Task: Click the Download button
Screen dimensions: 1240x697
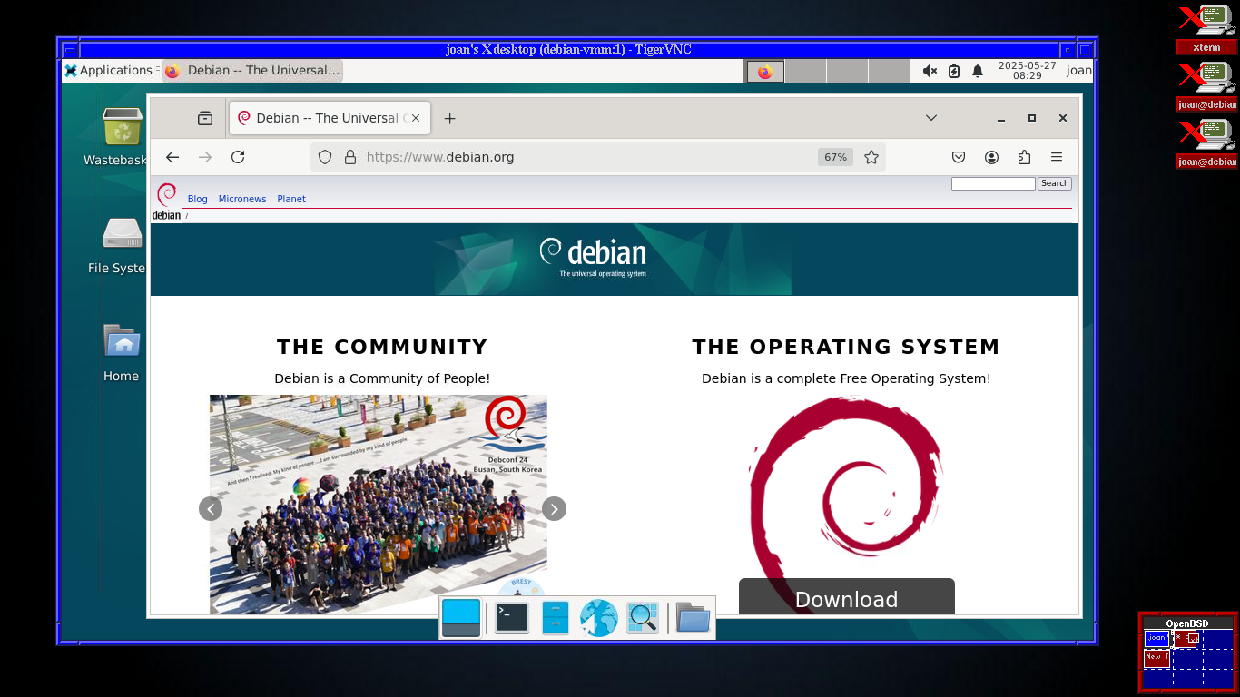Action: point(847,597)
